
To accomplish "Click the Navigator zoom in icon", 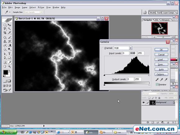I will (x=173, y=37).
